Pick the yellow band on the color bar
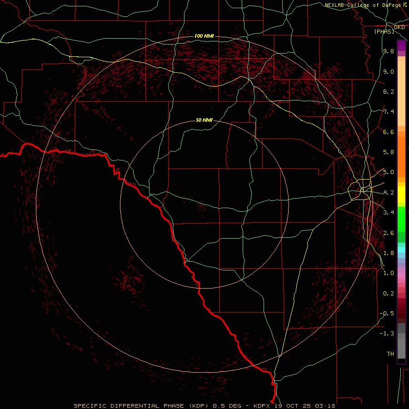 (401, 195)
